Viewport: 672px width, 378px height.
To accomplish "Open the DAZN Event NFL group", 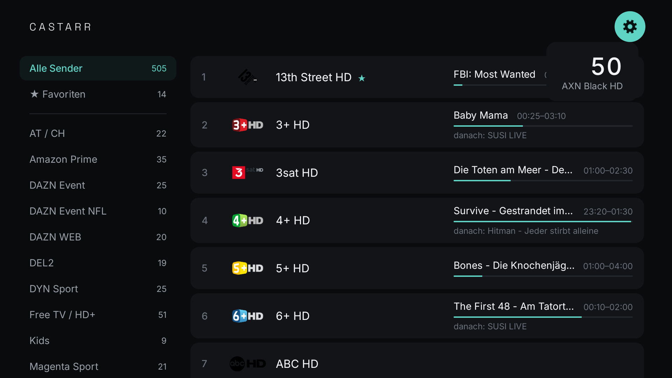I will click(98, 211).
